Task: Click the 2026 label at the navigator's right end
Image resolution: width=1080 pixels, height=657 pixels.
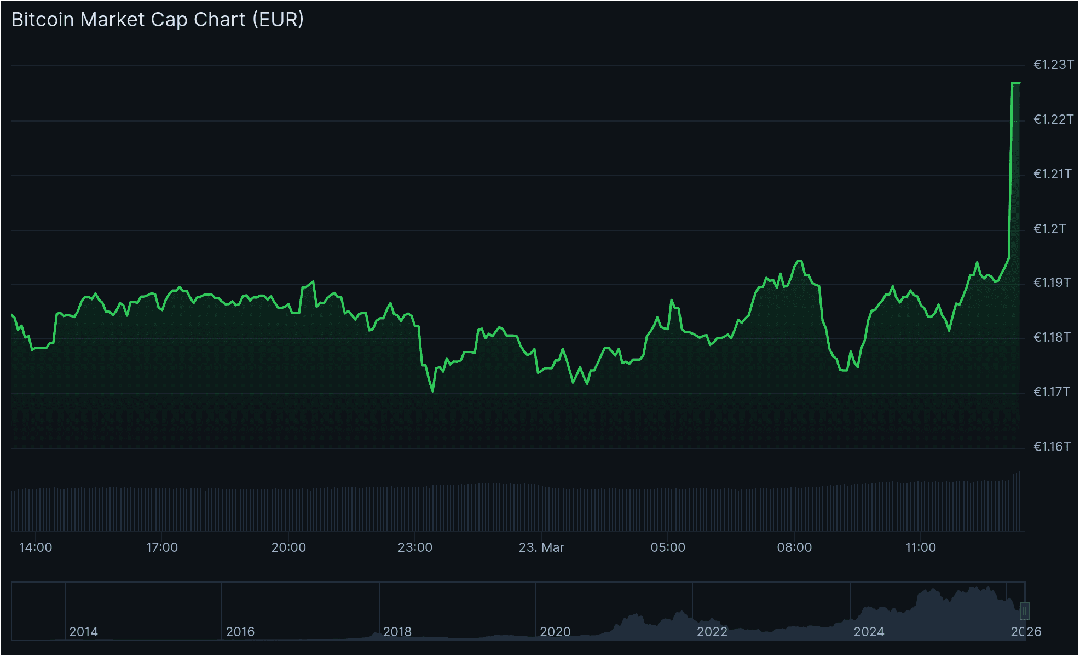Action: [x=1026, y=631]
